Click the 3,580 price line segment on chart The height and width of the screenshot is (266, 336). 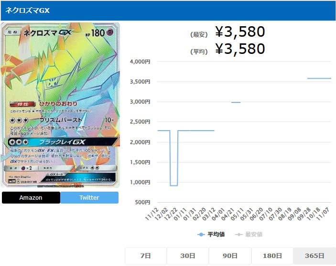[x=319, y=78]
